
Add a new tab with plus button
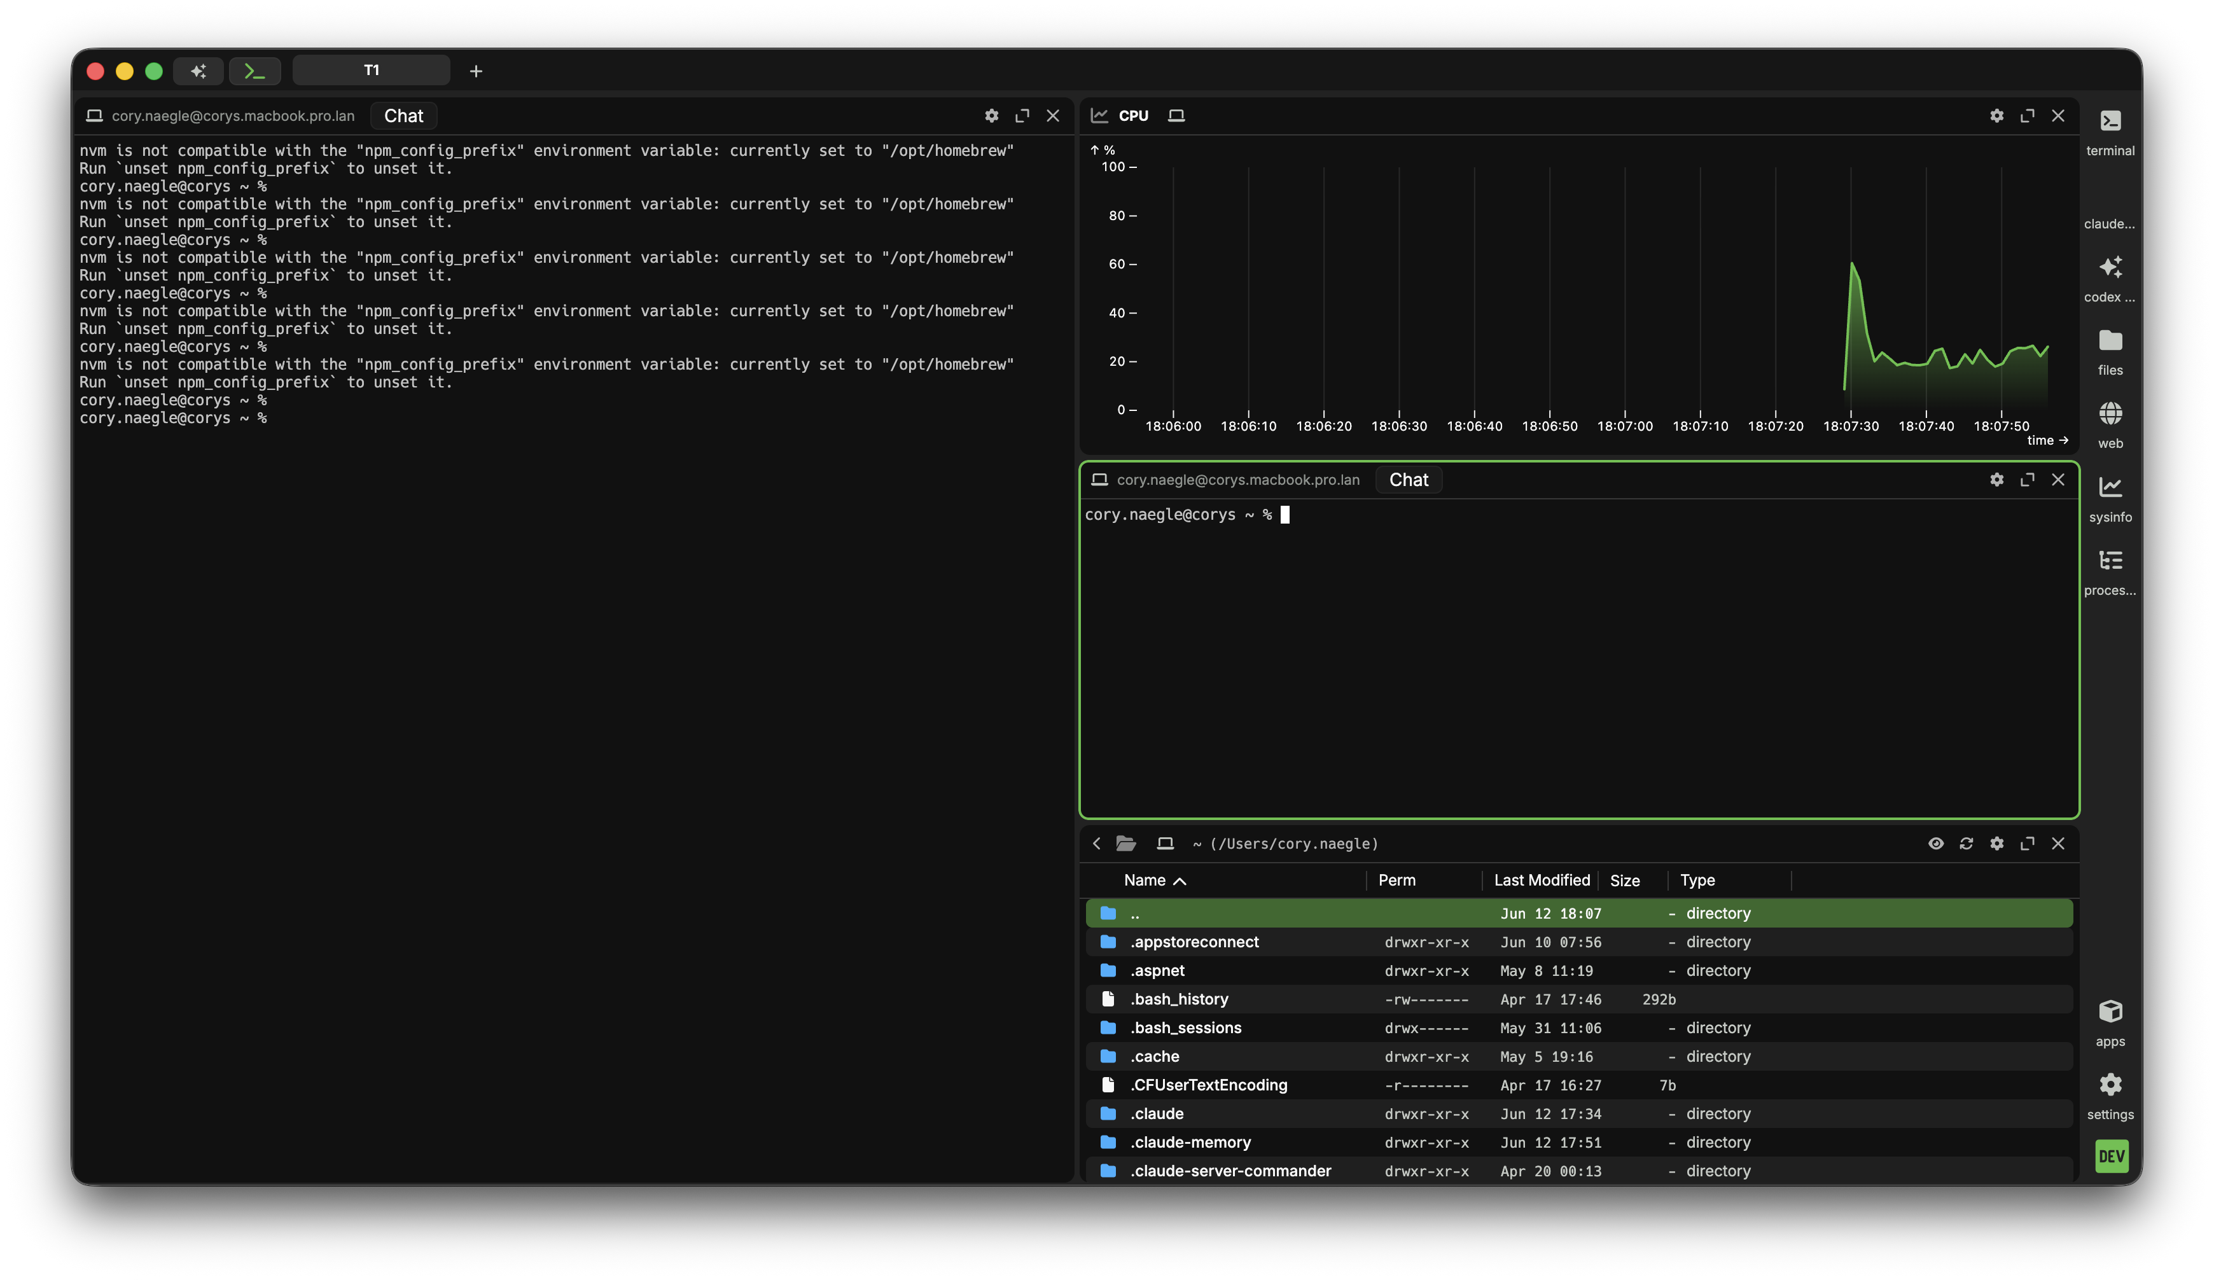coord(475,71)
